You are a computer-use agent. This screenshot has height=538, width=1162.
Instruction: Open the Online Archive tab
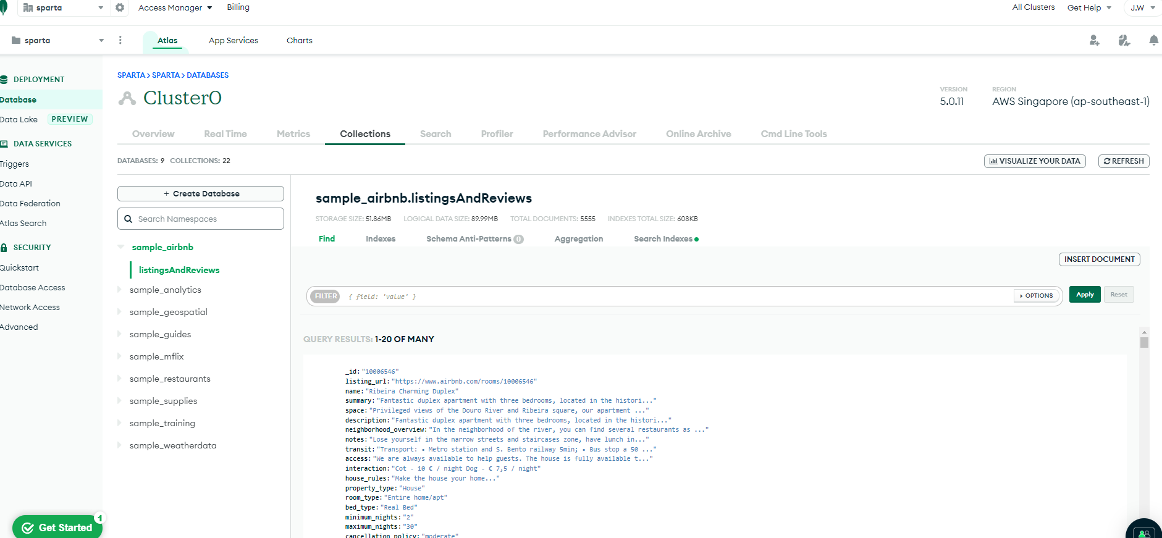point(699,134)
